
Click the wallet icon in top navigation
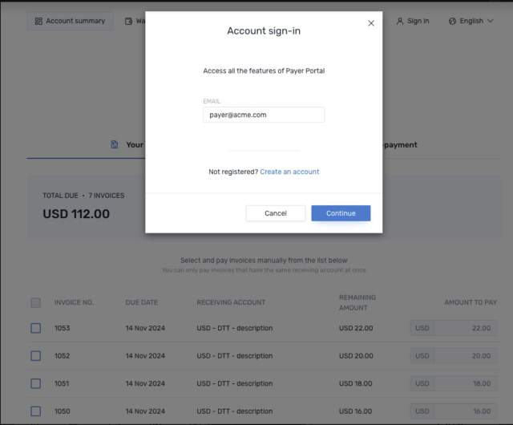(129, 21)
